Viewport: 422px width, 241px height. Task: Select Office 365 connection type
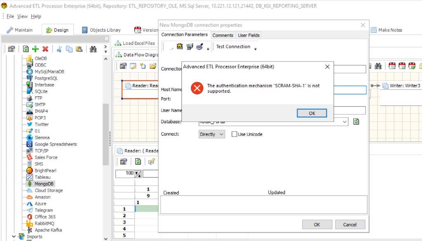[45, 217]
